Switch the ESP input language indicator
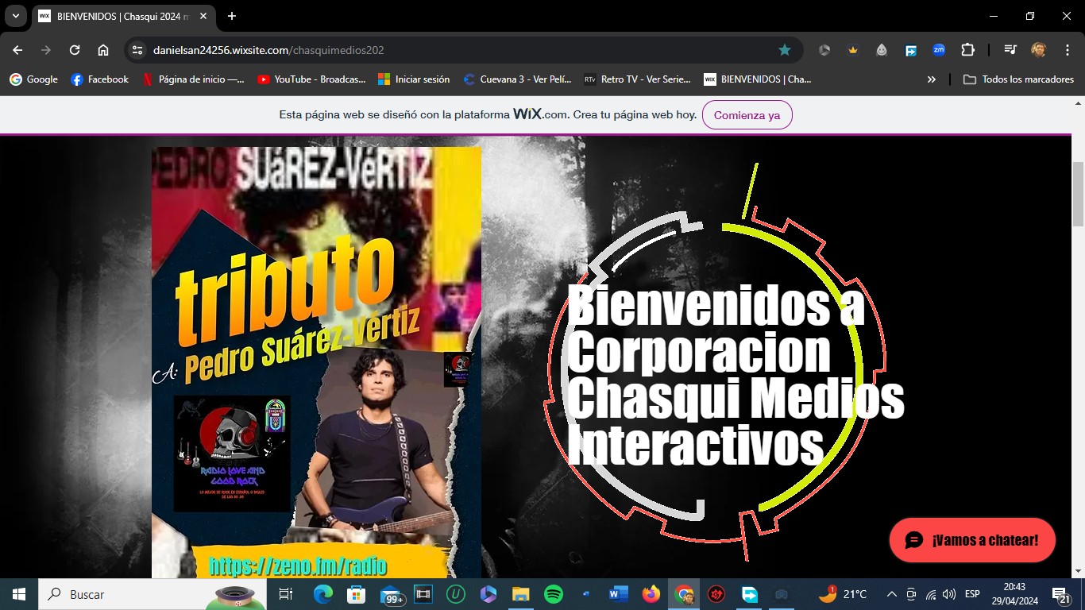 pyautogui.click(x=972, y=594)
